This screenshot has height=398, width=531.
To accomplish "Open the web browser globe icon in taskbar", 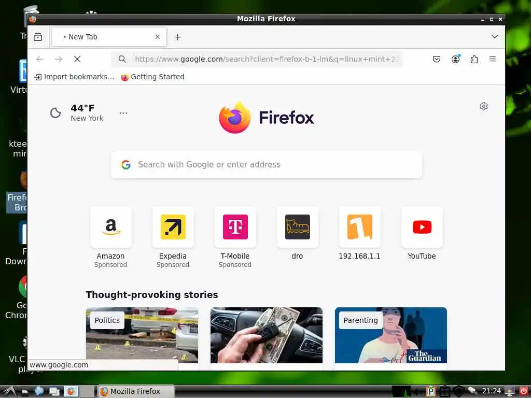I will (39, 391).
